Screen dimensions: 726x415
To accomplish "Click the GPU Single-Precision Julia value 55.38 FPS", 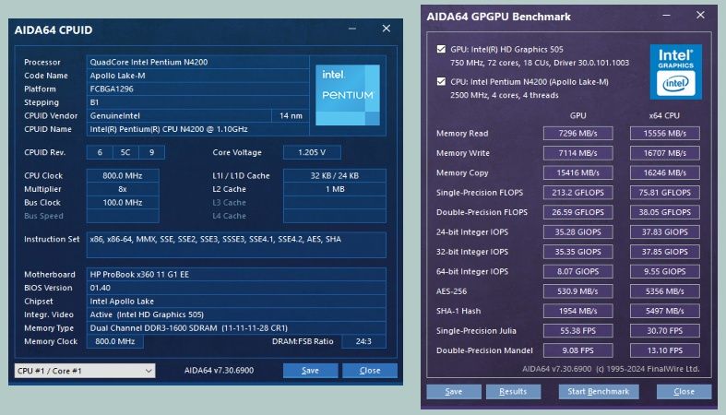I will pyautogui.click(x=577, y=331).
